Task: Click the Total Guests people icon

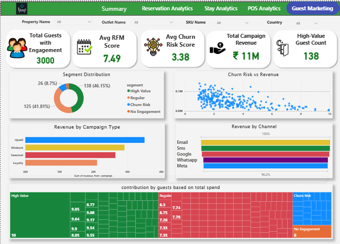Action: pyautogui.click(x=17, y=47)
